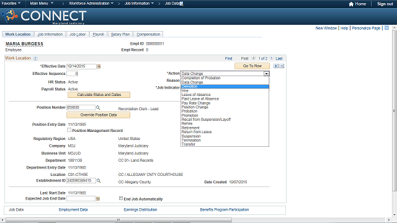Image resolution: width=397 pixels, height=223 pixels.
Task: Open the Employment Data link
Action: (x=73, y=209)
